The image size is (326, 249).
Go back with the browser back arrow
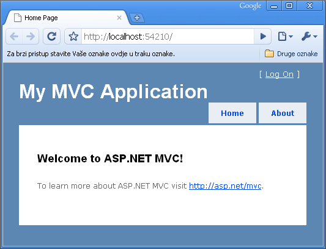click(14, 37)
